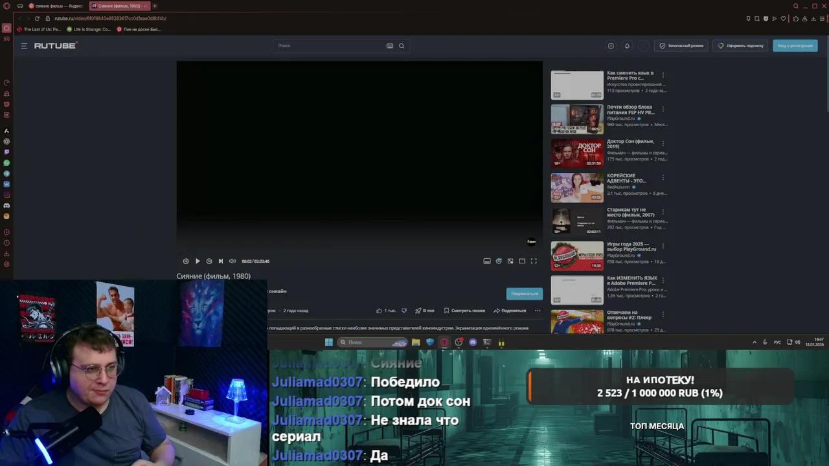Go to Rutube home via logo
The width and height of the screenshot is (829, 466).
pos(55,45)
